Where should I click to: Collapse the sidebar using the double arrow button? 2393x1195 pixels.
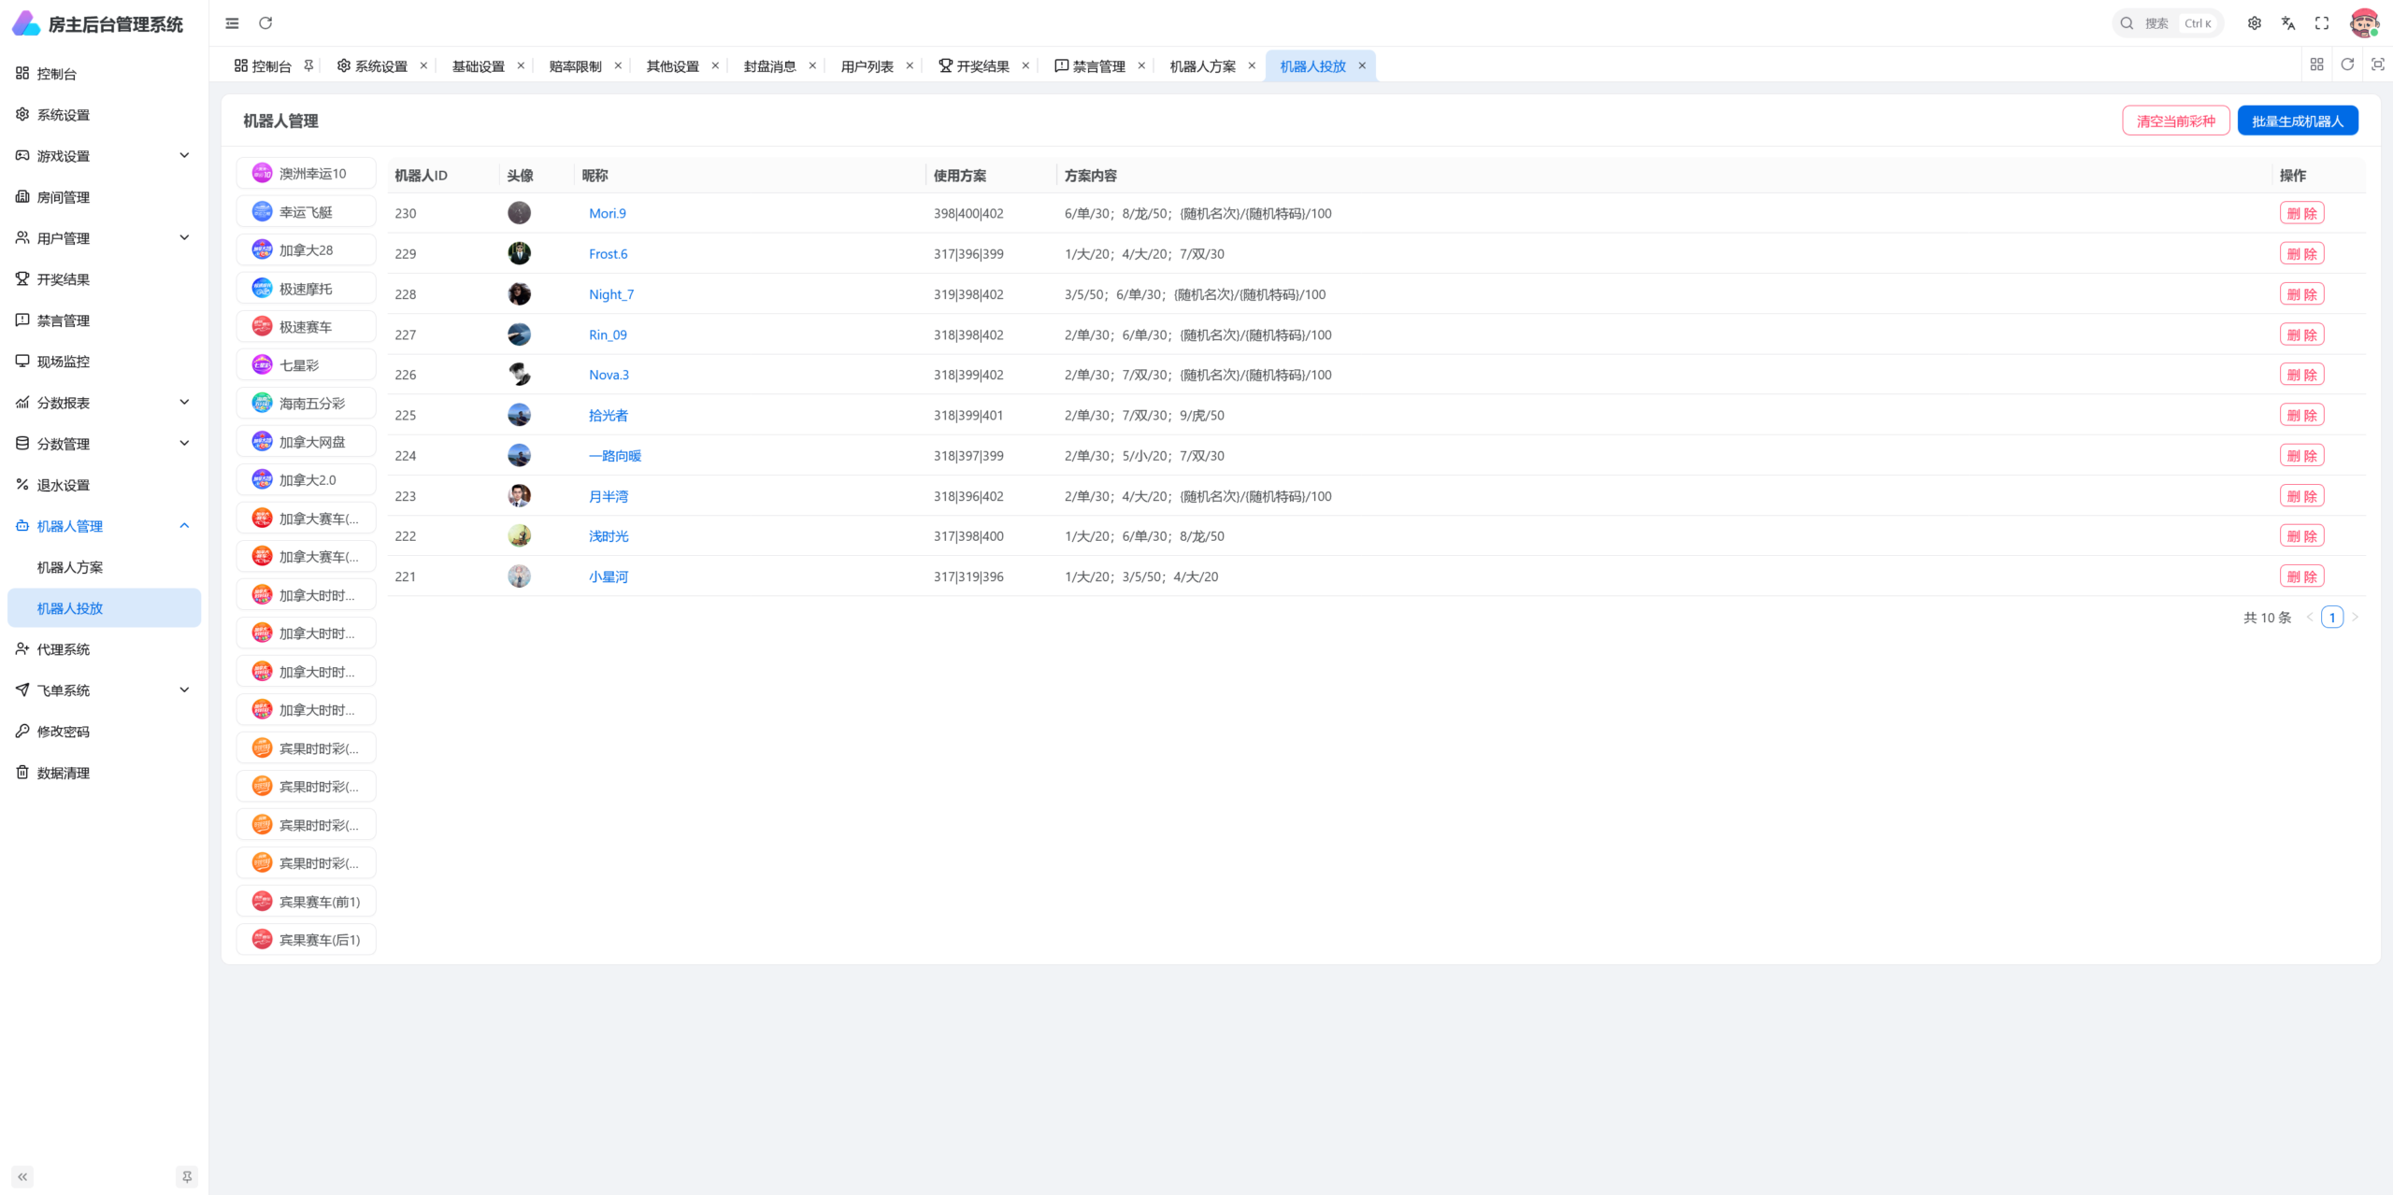[22, 1176]
